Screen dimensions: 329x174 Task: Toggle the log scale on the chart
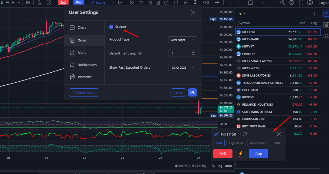(x=220, y=166)
